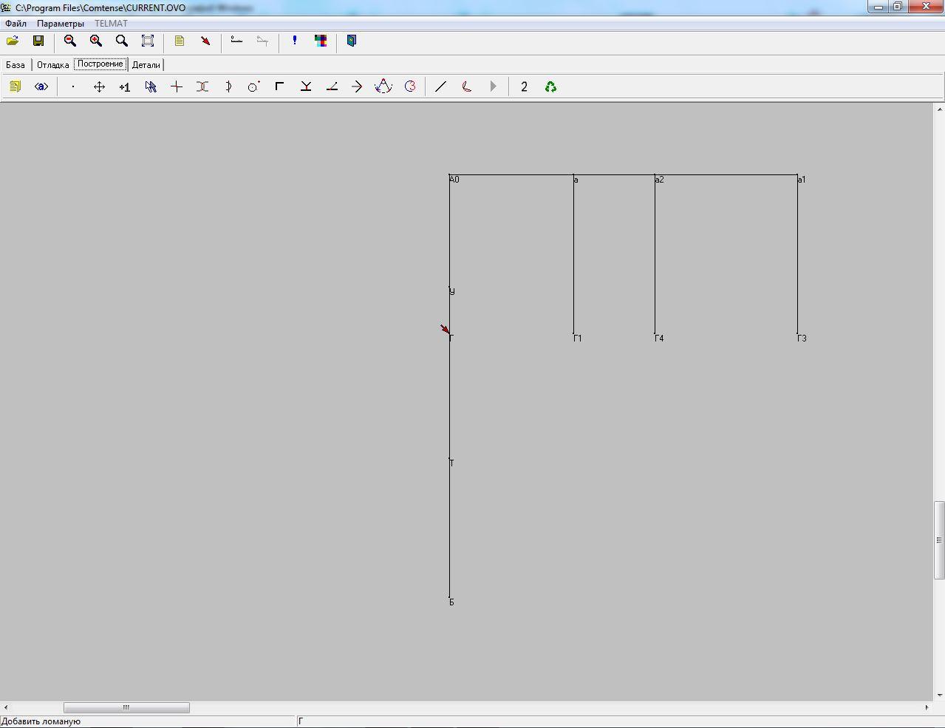Viewport: 945px width, 728px height.
Task: Click point label У on vertical line
Action: pyautogui.click(x=452, y=291)
